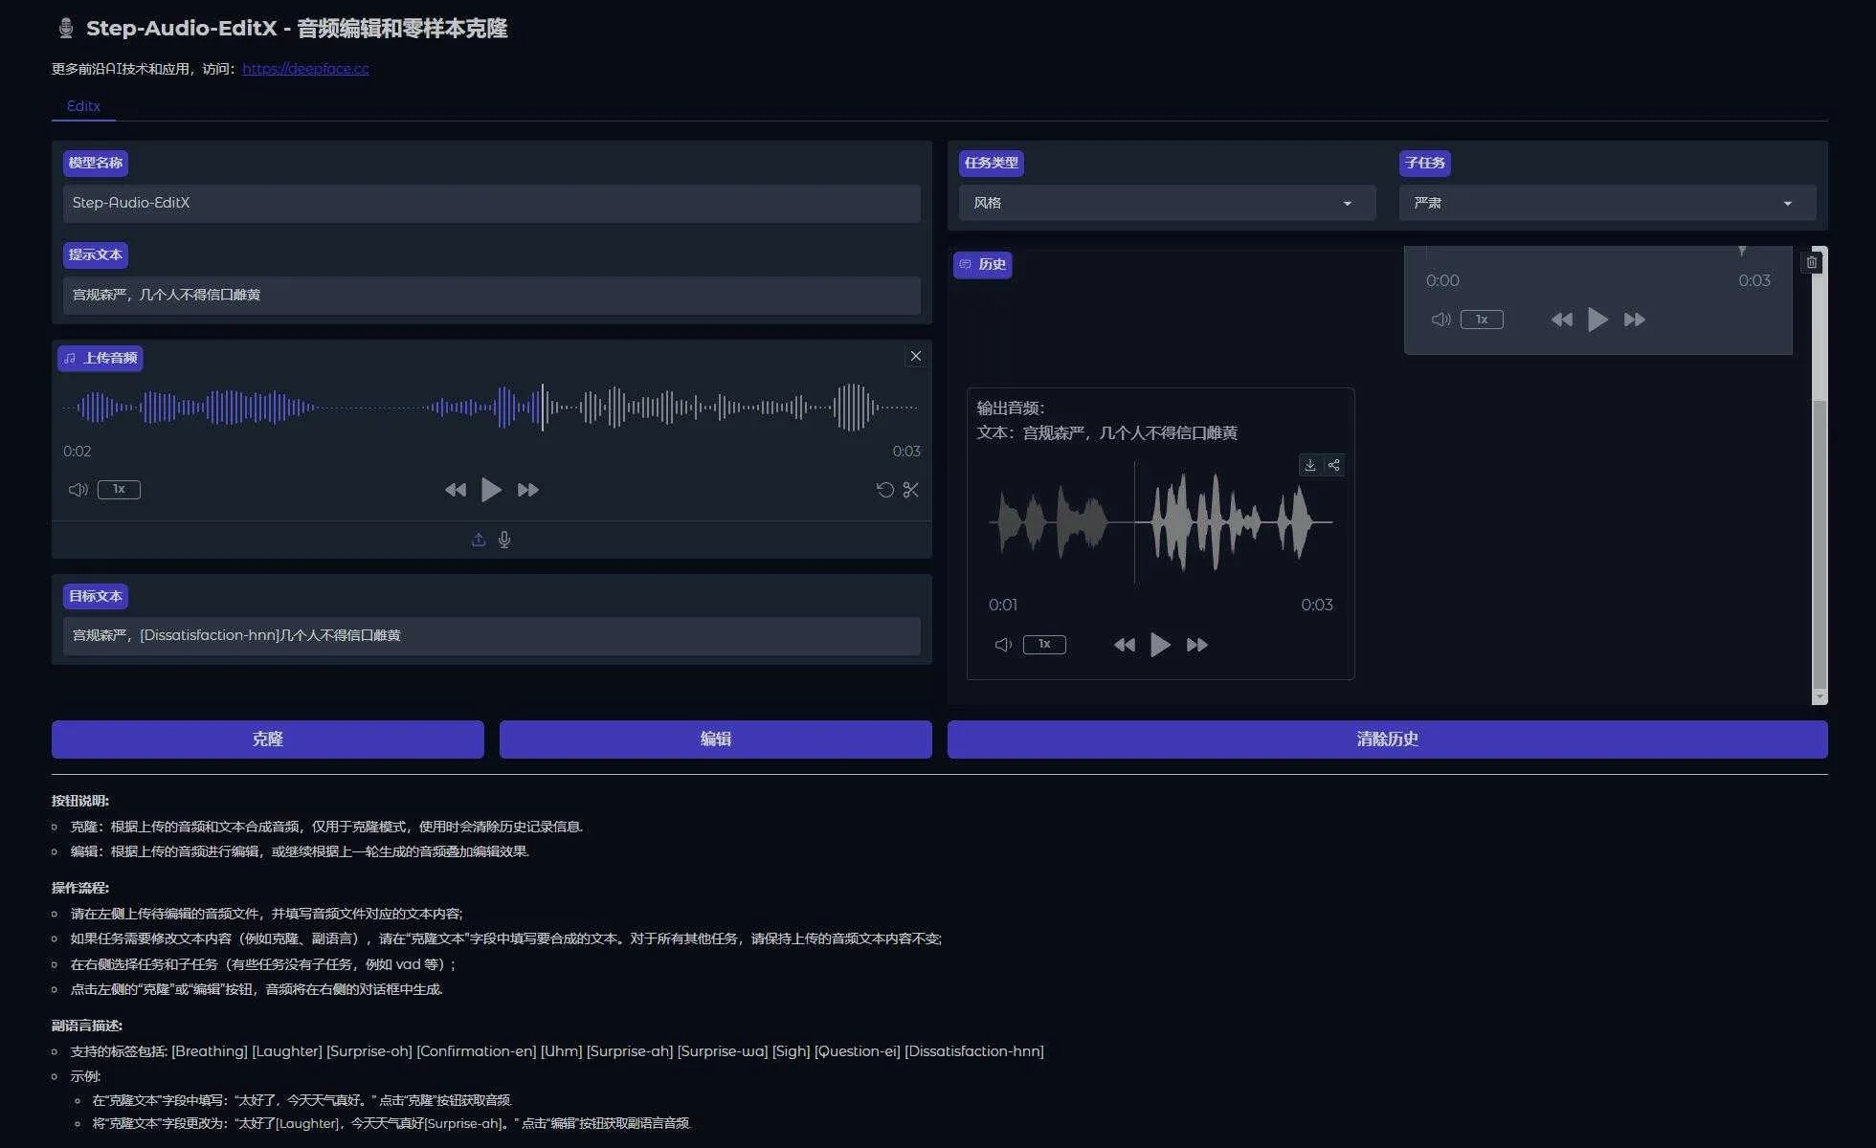The width and height of the screenshot is (1876, 1148).
Task: Change playback speed using the 1x control
Action: pyautogui.click(x=119, y=489)
